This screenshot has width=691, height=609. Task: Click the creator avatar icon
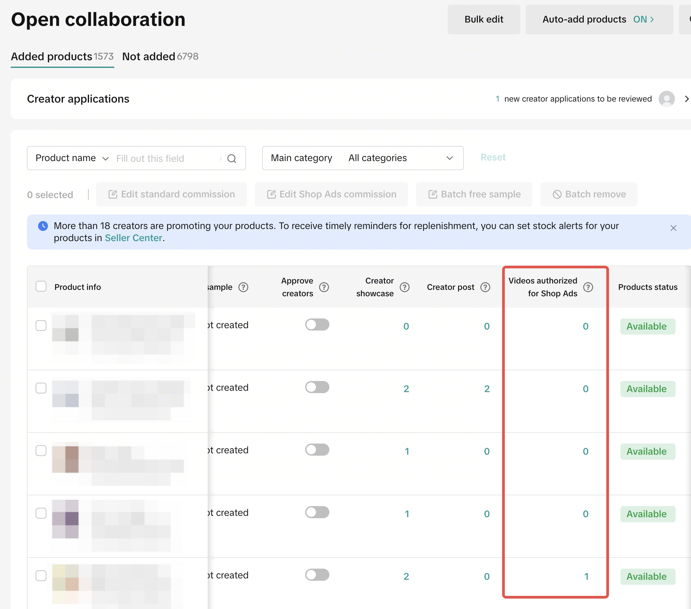666,99
